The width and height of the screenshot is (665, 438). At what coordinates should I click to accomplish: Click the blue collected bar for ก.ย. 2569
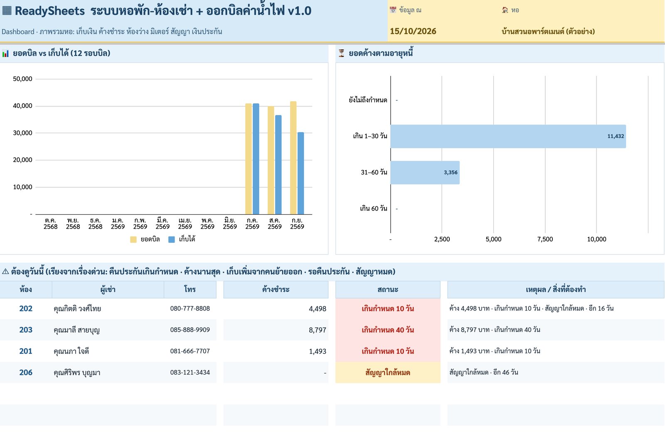301,173
